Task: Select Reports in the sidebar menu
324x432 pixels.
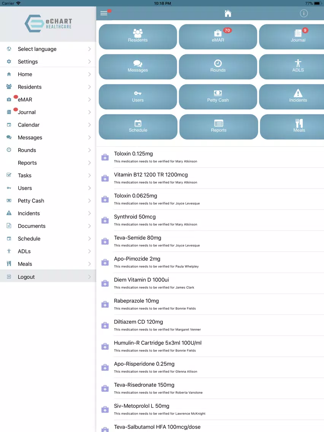Action: [x=48, y=163]
